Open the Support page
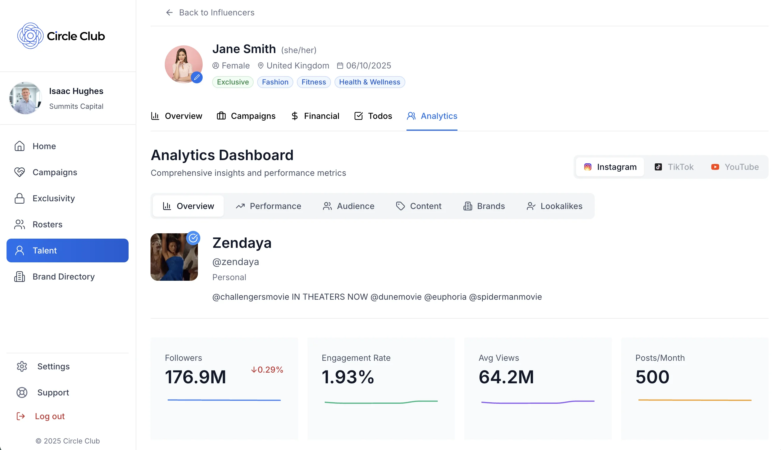 click(x=53, y=392)
